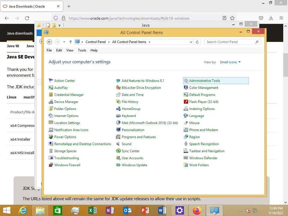Viewport: 288px width, 216px height.
Task: Open Windows Firewall icon
Action: click(51, 165)
